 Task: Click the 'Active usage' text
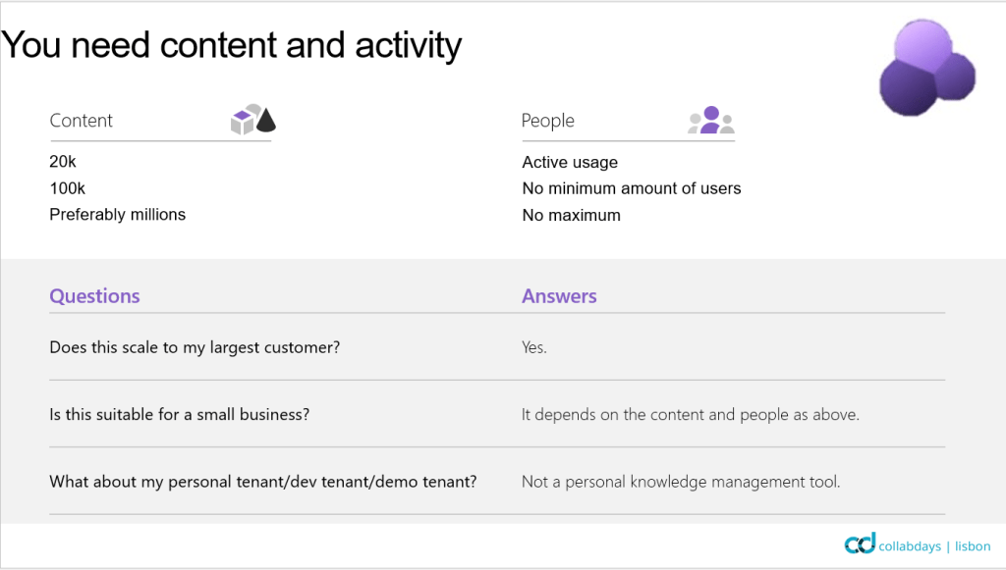point(570,163)
